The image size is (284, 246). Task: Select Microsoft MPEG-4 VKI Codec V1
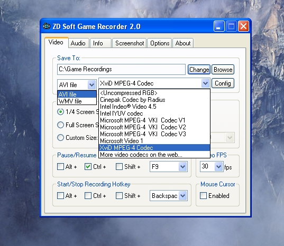click(x=154, y=120)
